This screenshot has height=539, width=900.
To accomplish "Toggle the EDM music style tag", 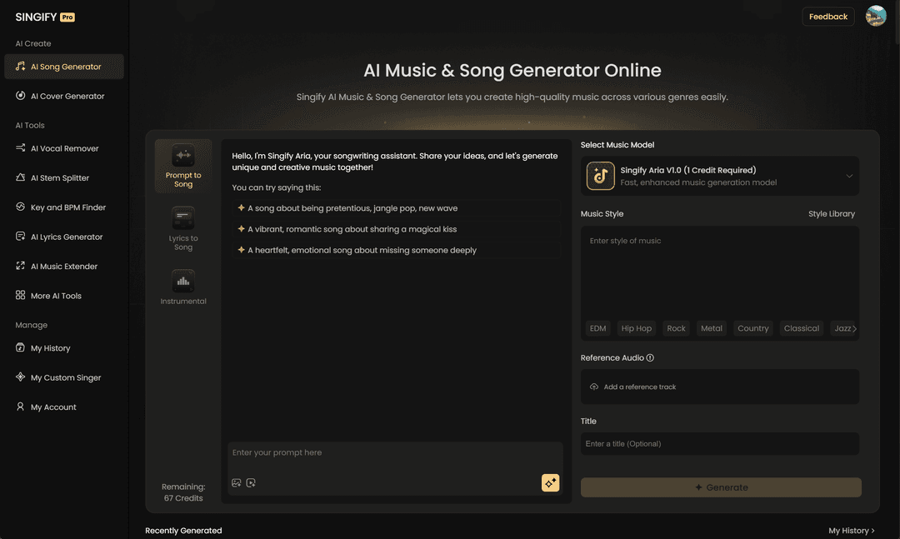I will 597,327.
